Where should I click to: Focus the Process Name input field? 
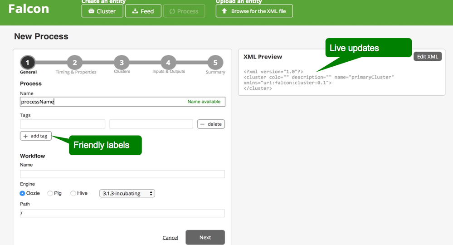pyautogui.click(x=122, y=102)
